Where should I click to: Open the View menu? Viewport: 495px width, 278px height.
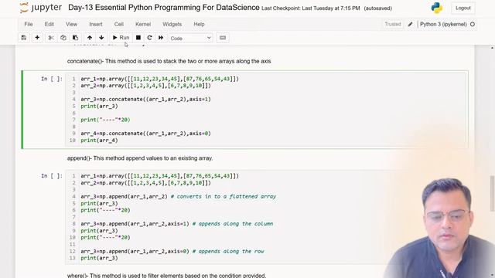click(x=71, y=24)
